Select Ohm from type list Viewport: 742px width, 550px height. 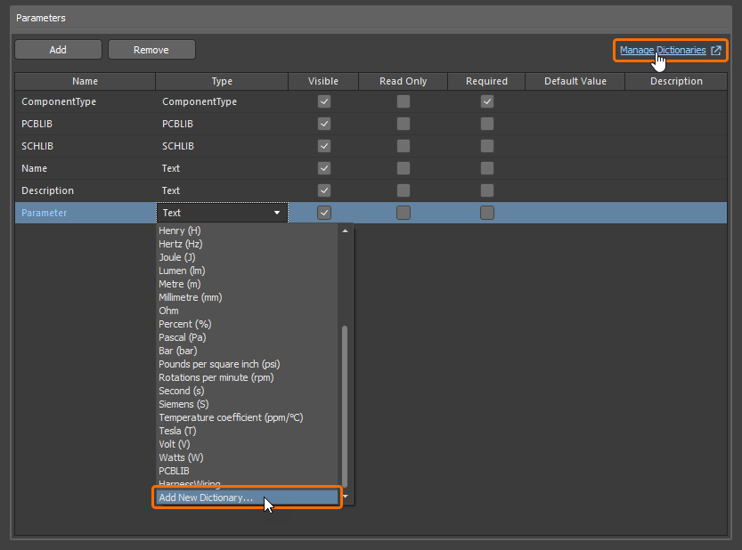(168, 311)
